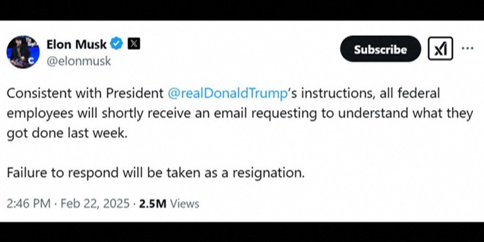Open the three-dot more options menu
Viewport: 484px width, 242px height.
point(467,50)
